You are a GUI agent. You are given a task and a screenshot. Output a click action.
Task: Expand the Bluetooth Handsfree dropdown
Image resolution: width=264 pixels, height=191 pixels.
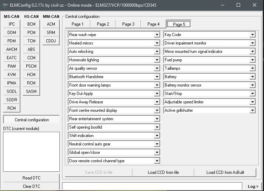pyautogui.click(x=157, y=77)
